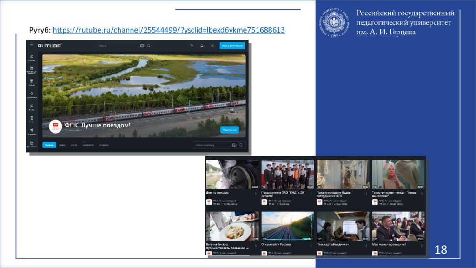The height and width of the screenshot is (268, 476).
Task: Click the slide number 18
Action: coord(441,250)
